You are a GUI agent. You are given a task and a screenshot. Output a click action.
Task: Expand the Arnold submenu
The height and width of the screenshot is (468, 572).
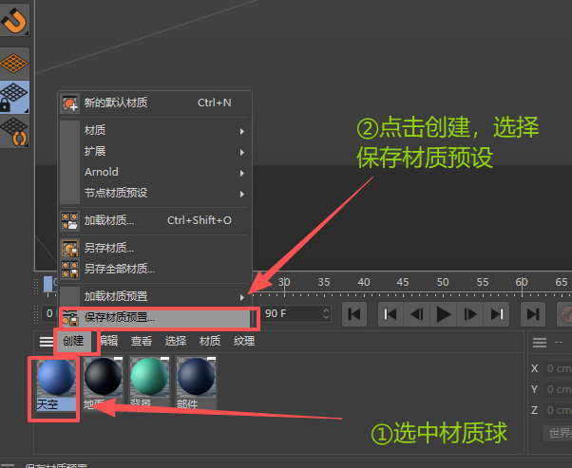coord(155,172)
